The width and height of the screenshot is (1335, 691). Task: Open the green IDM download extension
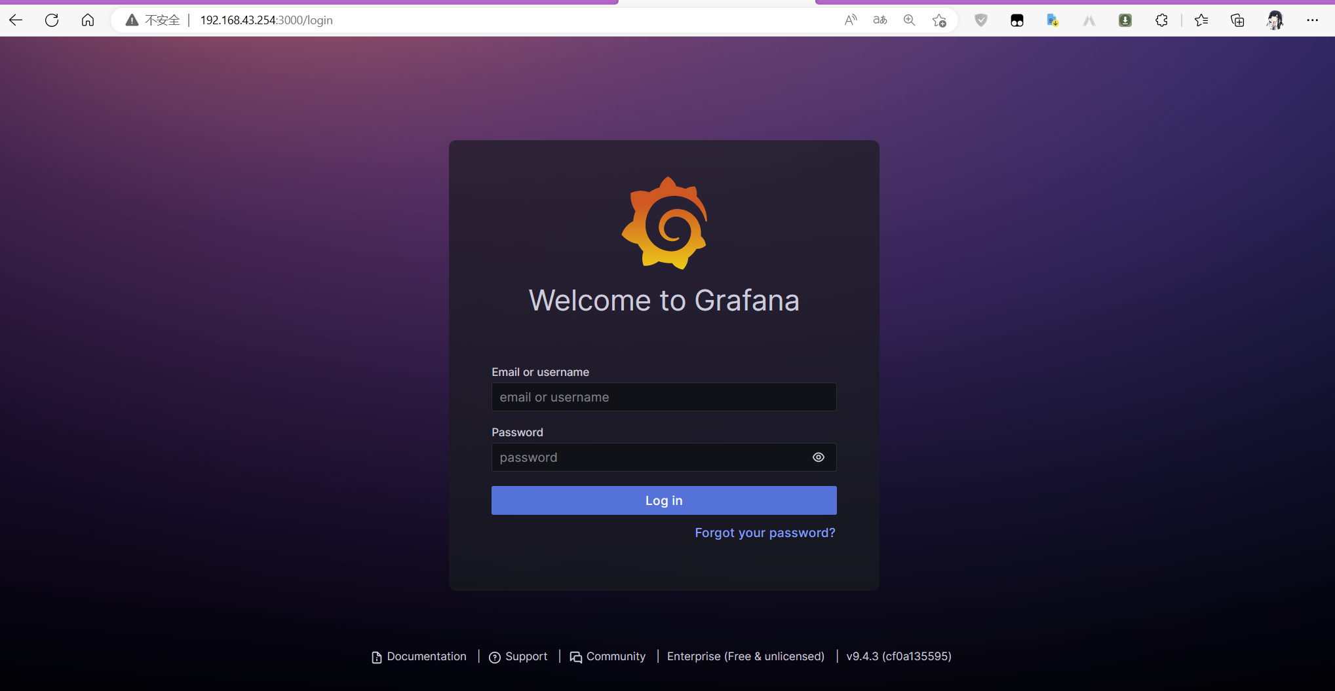[1125, 20]
